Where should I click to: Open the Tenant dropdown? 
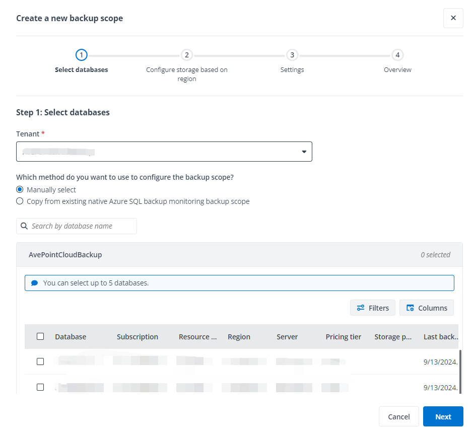click(x=304, y=151)
